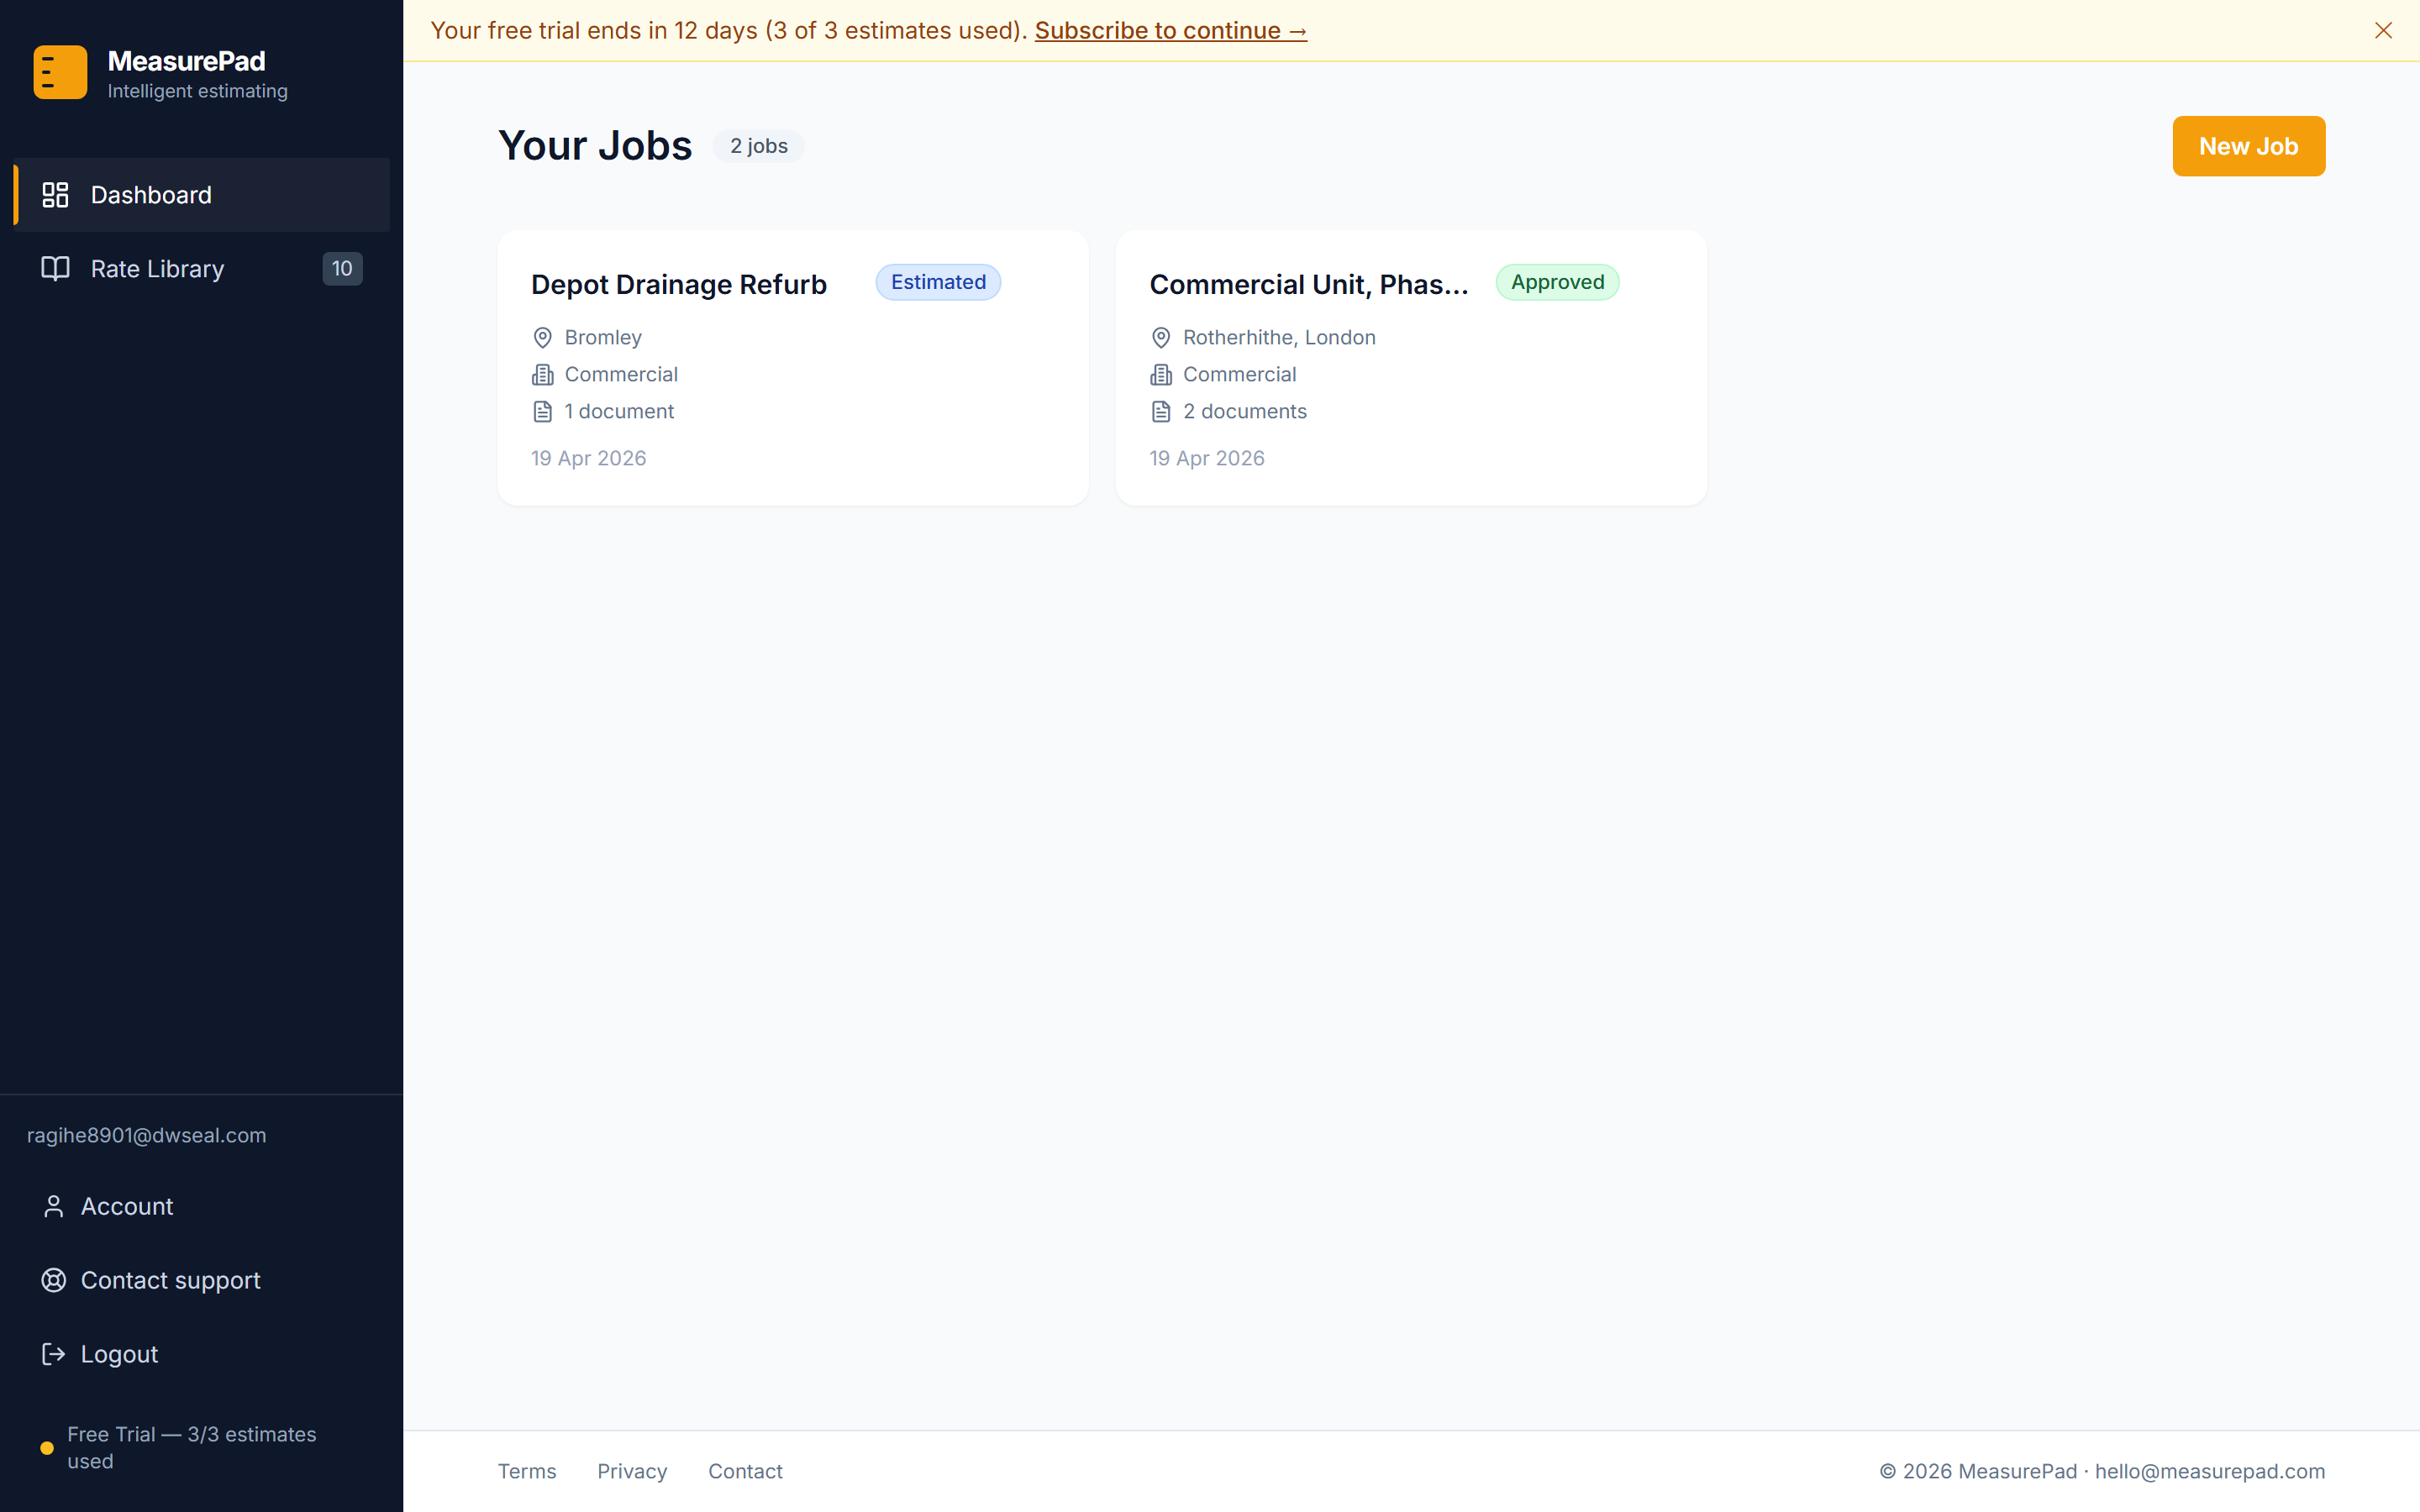The width and height of the screenshot is (2420, 1512).
Task: Click the Approved status badge
Action: click(x=1557, y=283)
